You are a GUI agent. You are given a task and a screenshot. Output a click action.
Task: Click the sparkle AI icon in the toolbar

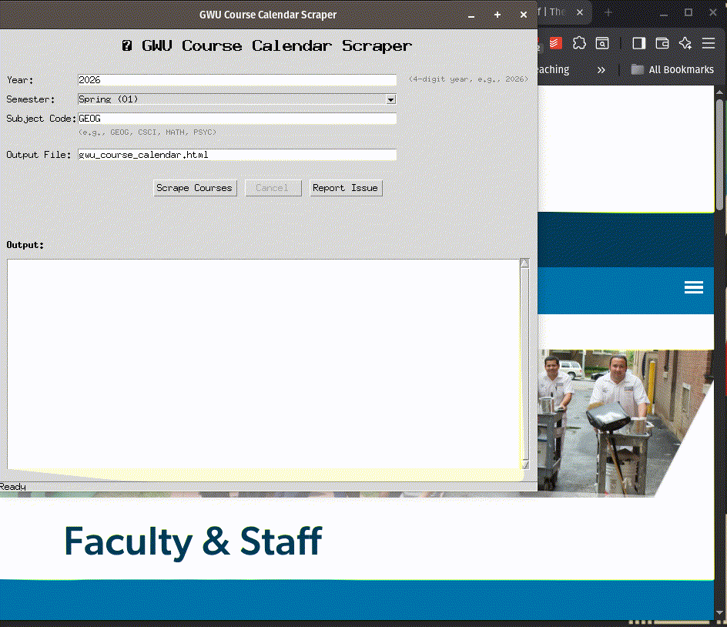(x=685, y=44)
